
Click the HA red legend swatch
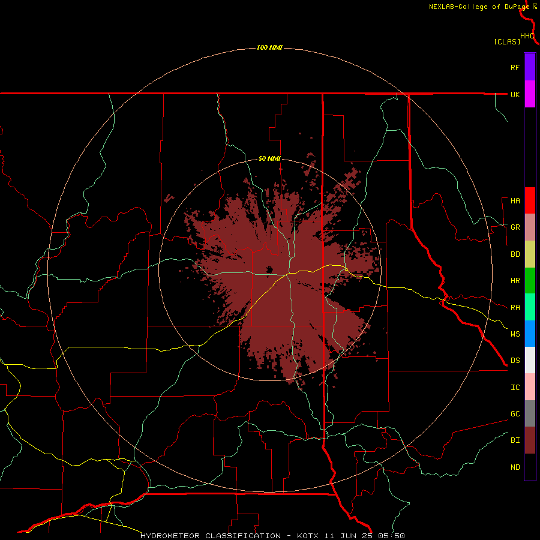(x=530, y=200)
